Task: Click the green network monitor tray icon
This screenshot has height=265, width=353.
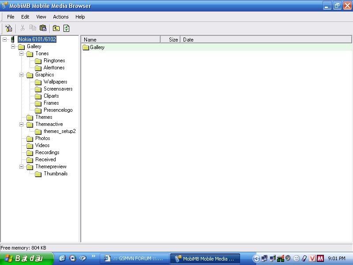Action: click(281, 258)
